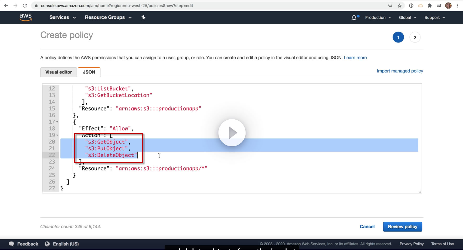
Task: Click line number 27 in the gutter
Action: click(52, 188)
